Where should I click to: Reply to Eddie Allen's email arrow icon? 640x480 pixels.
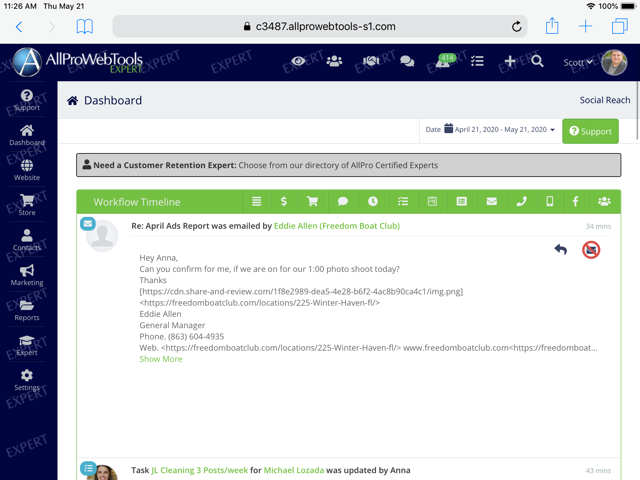point(561,250)
